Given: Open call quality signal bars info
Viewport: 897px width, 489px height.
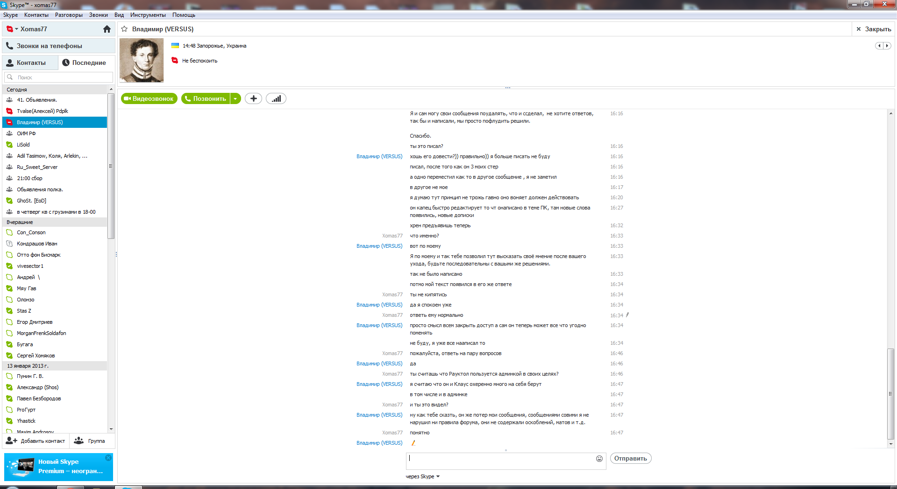Looking at the screenshot, I should point(276,98).
